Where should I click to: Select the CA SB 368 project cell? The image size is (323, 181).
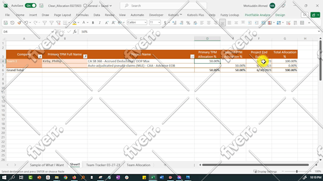[x=141, y=61]
